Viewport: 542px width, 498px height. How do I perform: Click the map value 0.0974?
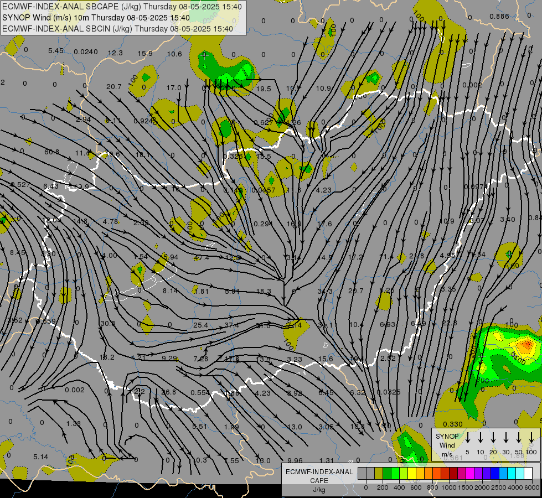(x=476, y=186)
